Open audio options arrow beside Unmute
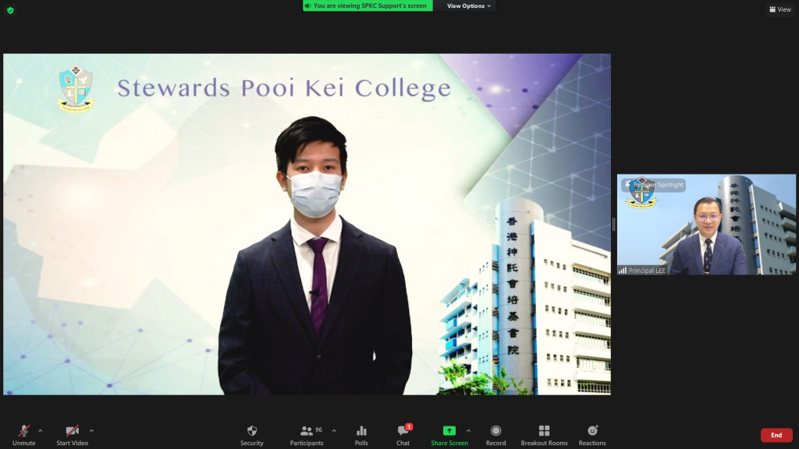 (41, 430)
